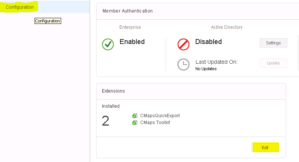Select the CMaps Toolkit extension name
299x162 pixels.
155,123
